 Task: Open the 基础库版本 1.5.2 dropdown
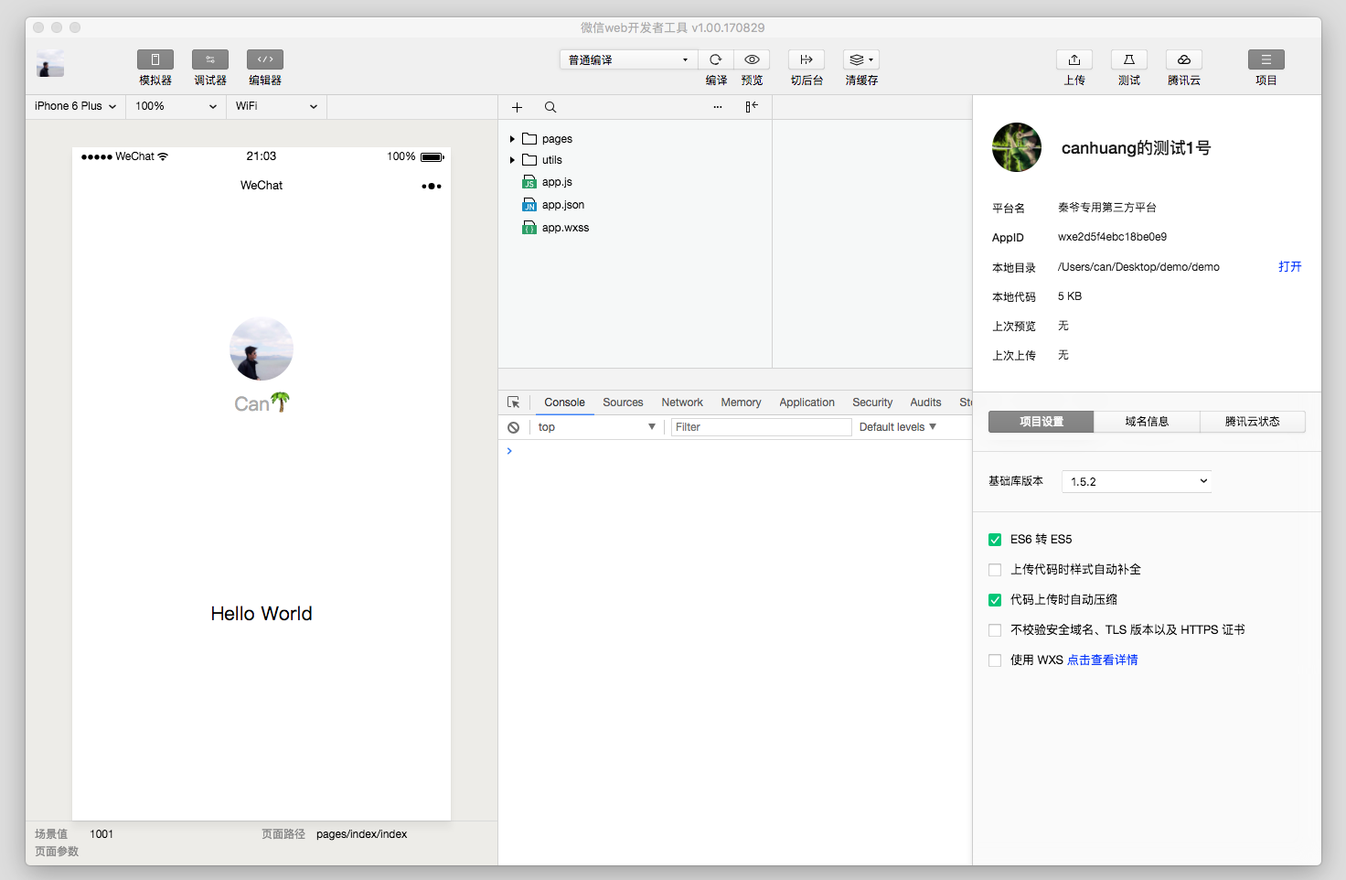(x=1137, y=481)
